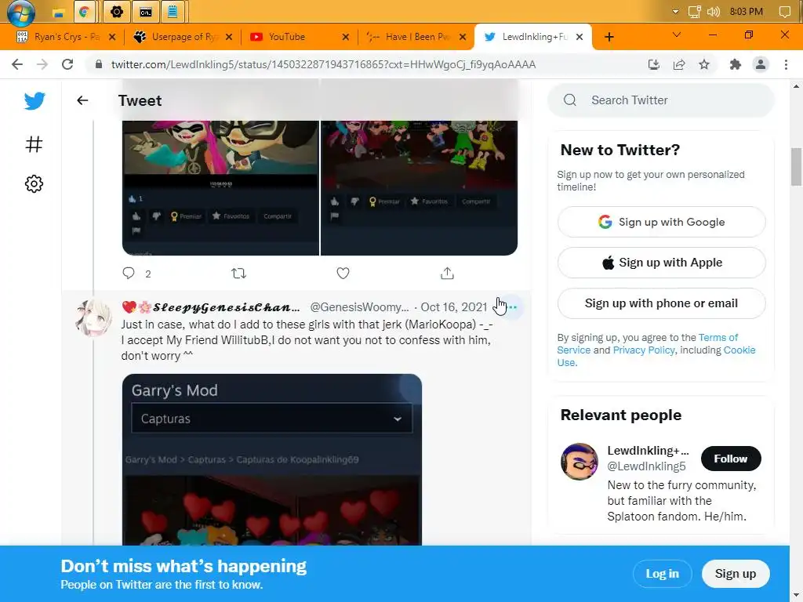Open the notepad taskbar icon

tap(173, 13)
